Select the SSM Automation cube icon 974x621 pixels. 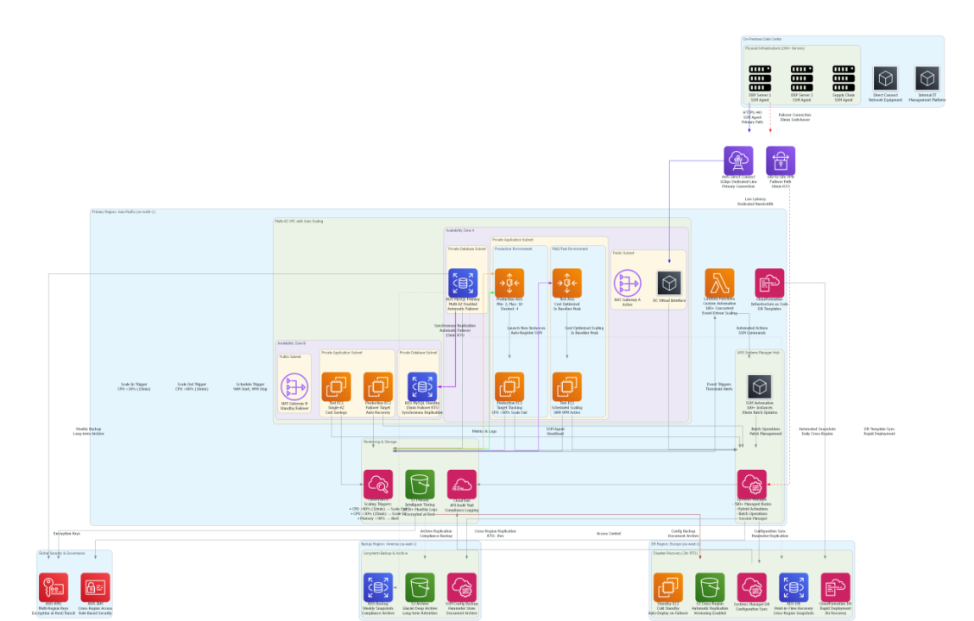pos(760,386)
